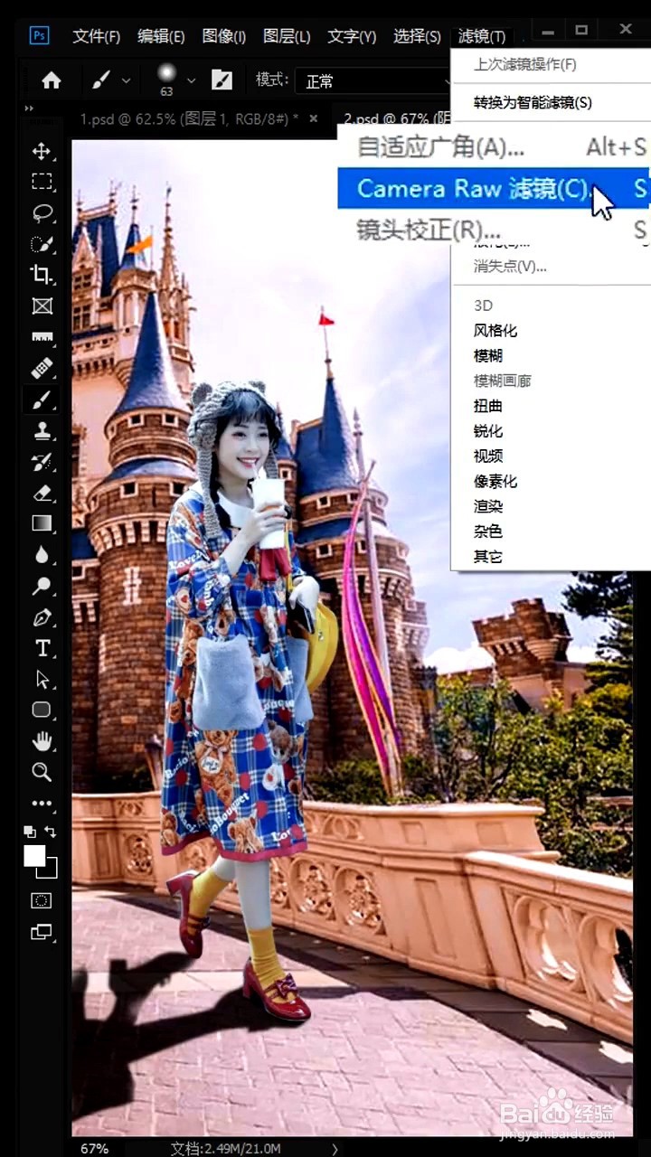Screen dimensions: 651x1157
Task: Open the blend mode 正常 dropdown
Action: 373,80
